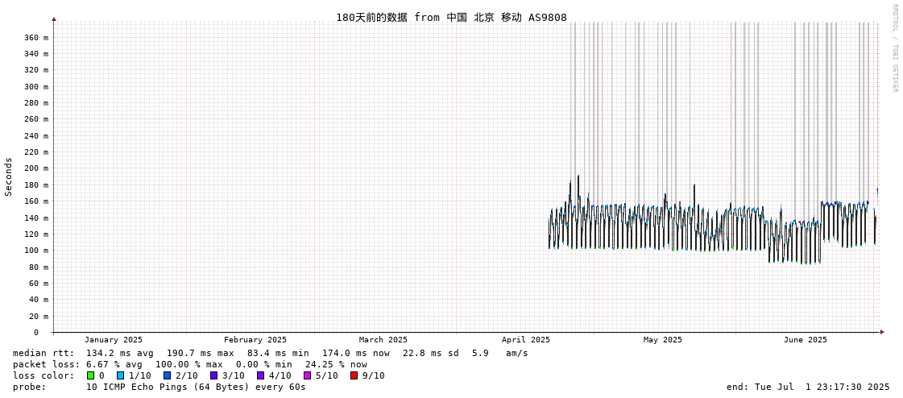Click the '0.00 % min' packet loss value
Viewport: 903px width, 398px height.
(x=267, y=365)
